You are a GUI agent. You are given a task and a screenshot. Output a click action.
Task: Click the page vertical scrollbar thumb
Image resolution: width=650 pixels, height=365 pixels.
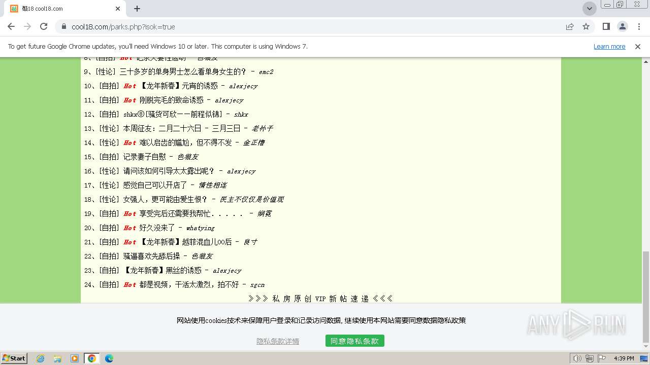coord(645,297)
